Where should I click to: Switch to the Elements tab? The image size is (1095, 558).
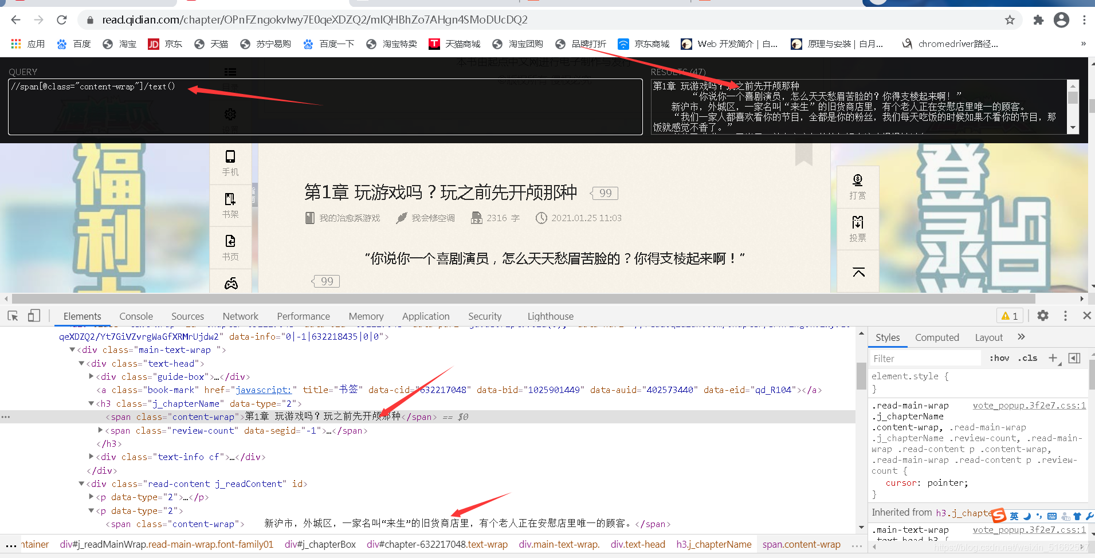pos(82,316)
